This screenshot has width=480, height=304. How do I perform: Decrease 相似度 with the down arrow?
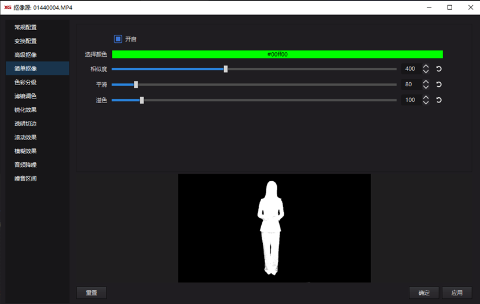coord(426,71)
